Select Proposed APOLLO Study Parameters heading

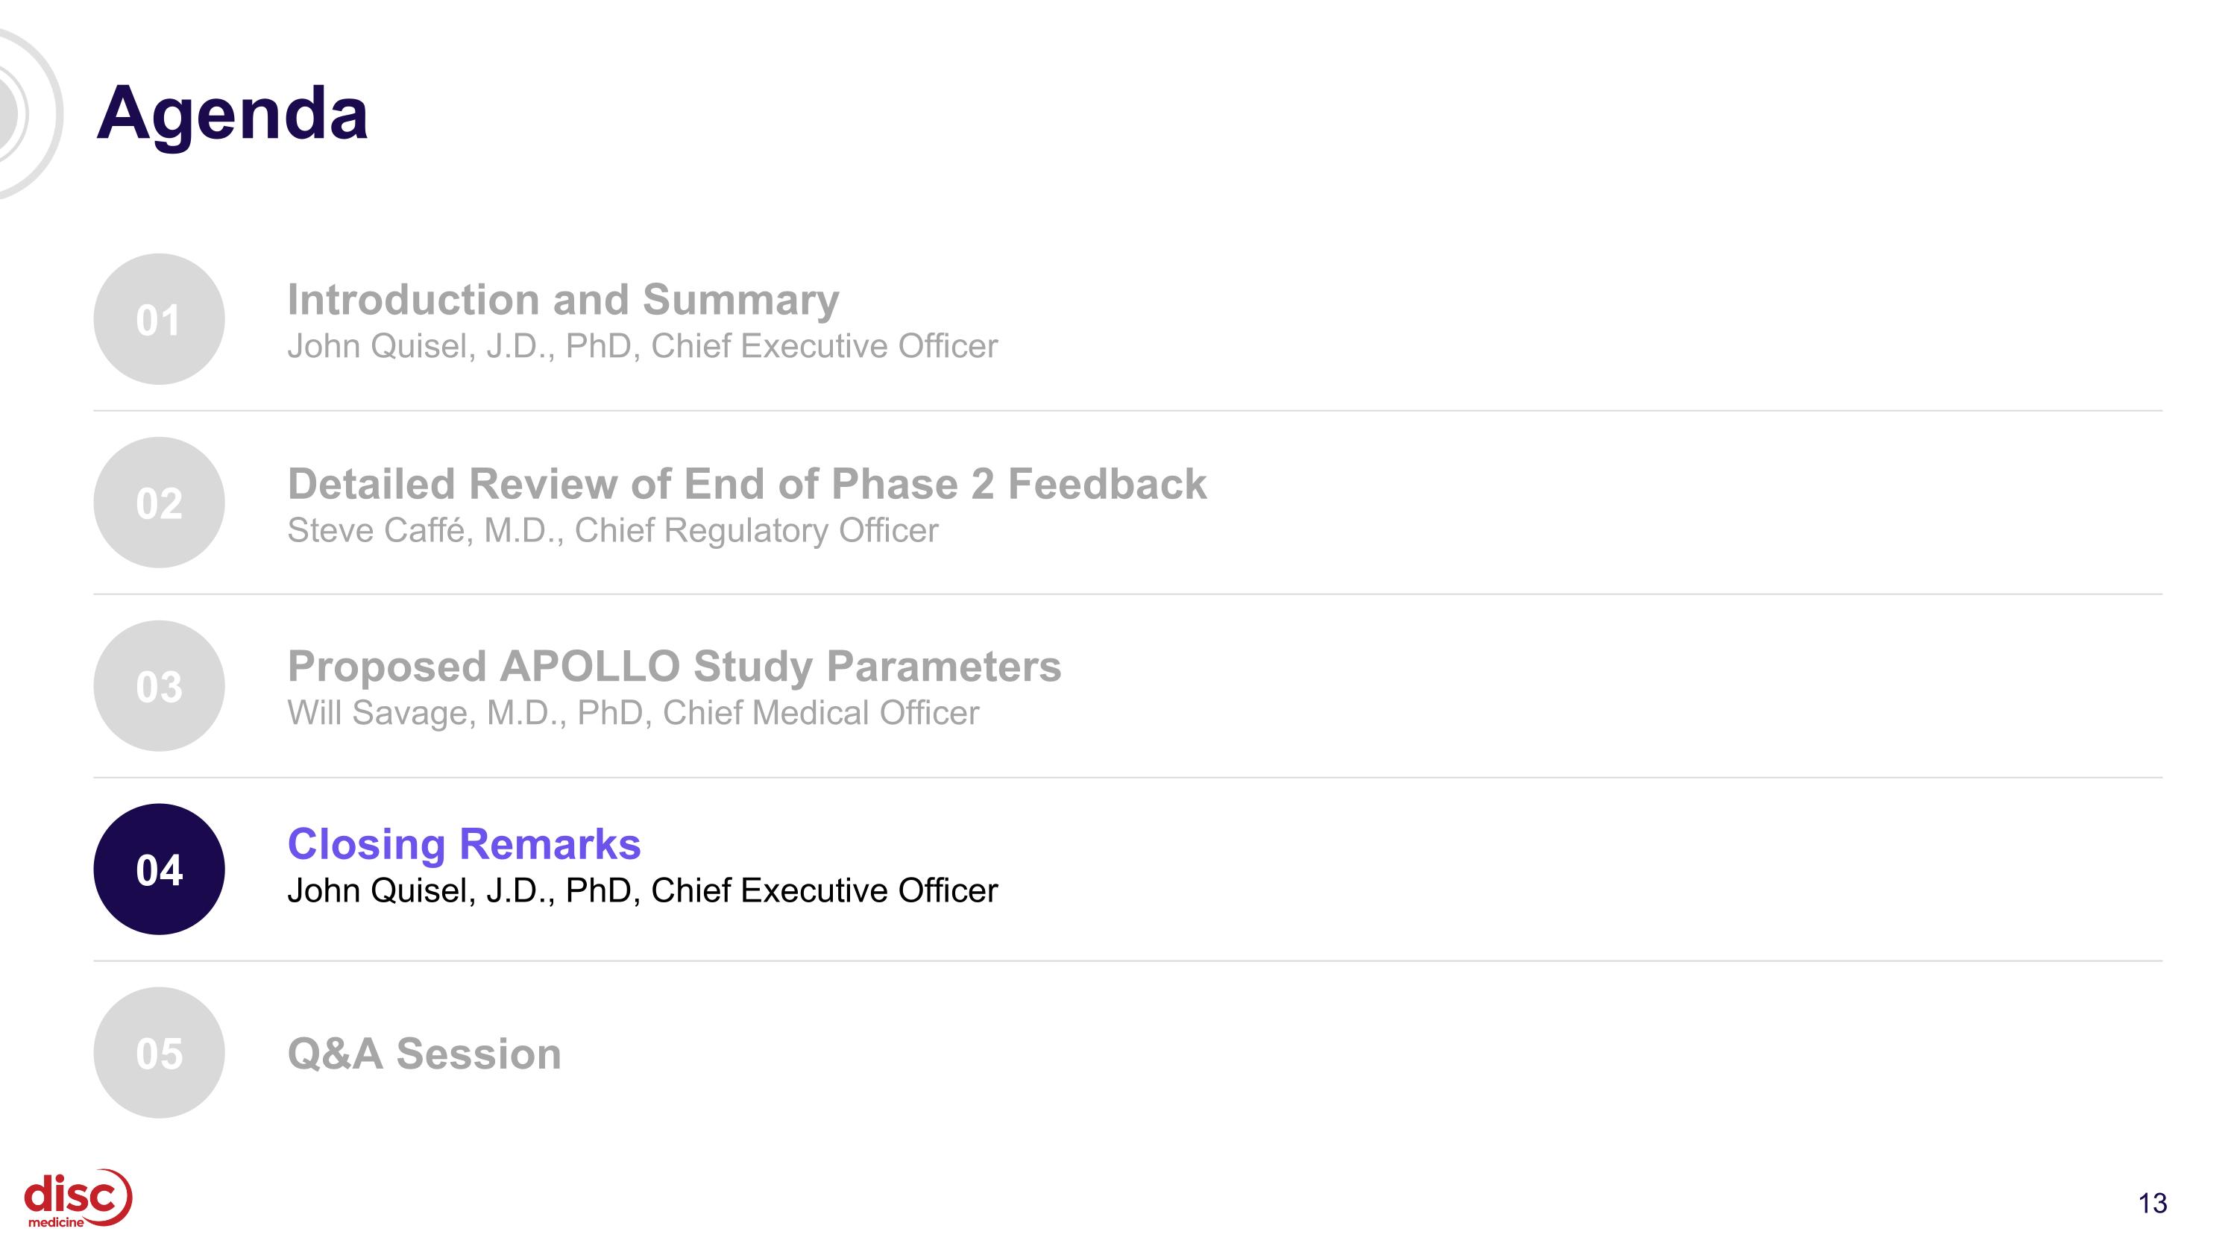point(674,667)
